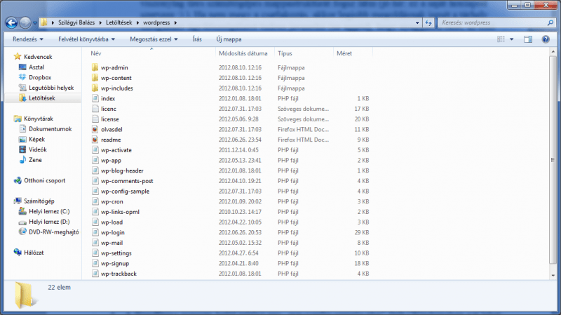
Task: Select the wp-settings file icon
Action: click(x=95, y=253)
